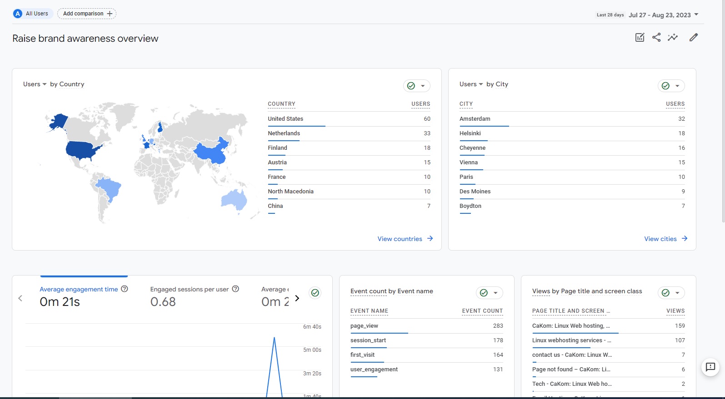725x399 pixels.
Task: Open data quality dropdown in Views card
Action: (x=671, y=293)
